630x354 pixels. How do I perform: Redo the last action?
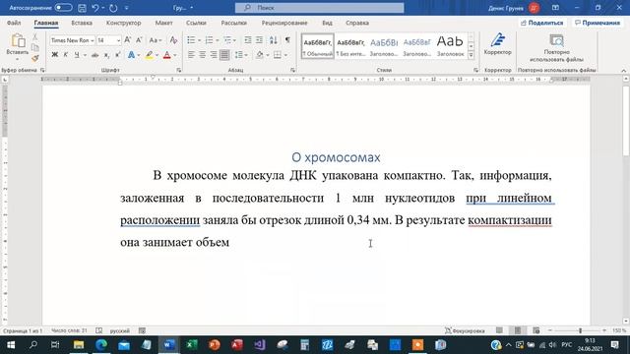(x=113, y=8)
